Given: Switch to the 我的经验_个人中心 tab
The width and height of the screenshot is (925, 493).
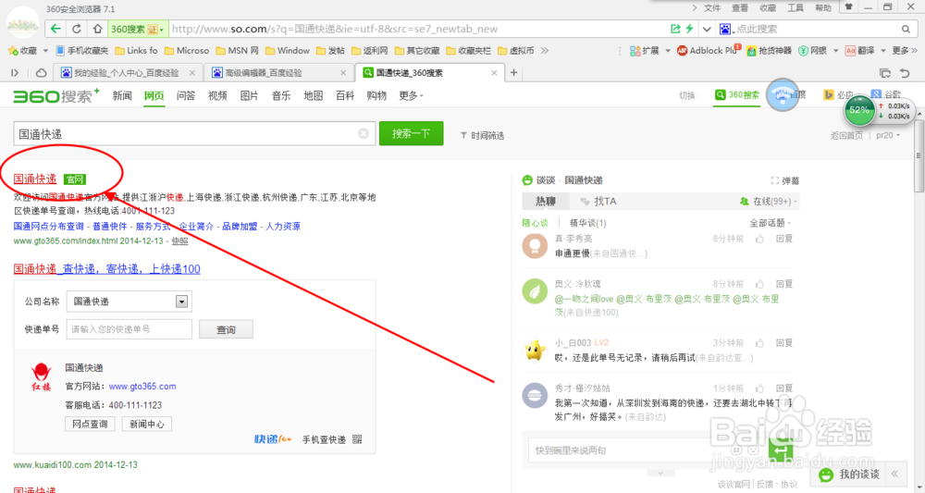Looking at the screenshot, I should pyautogui.click(x=128, y=72).
